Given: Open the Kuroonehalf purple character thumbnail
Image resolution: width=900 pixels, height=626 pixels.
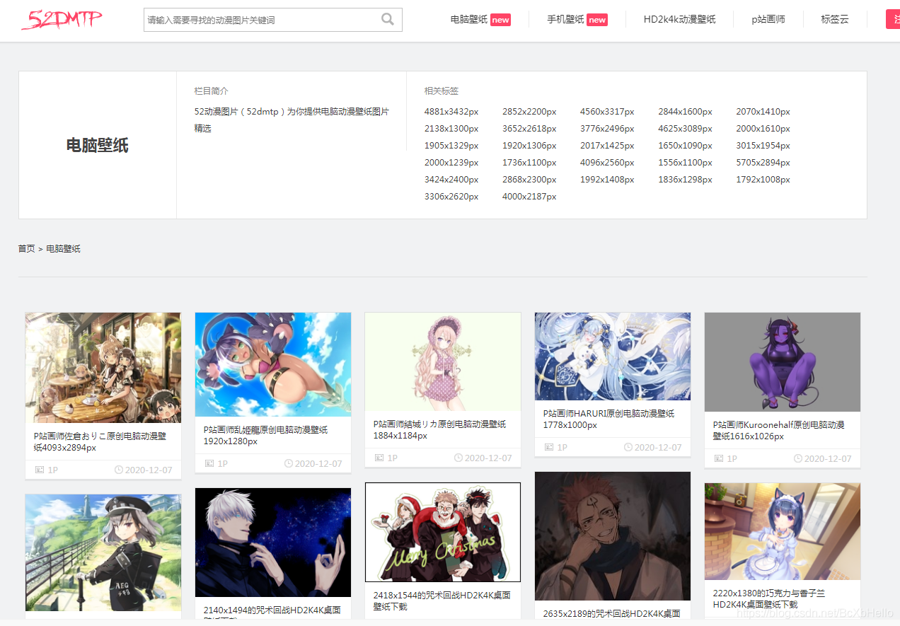Looking at the screenshot, I should pos(783,362).
